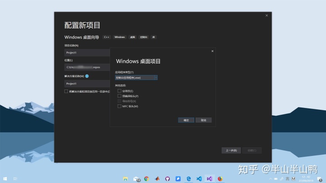Screen dimensions: 326x183
Task: Open File Explorer from the taskbar
Action: (125, 178)
